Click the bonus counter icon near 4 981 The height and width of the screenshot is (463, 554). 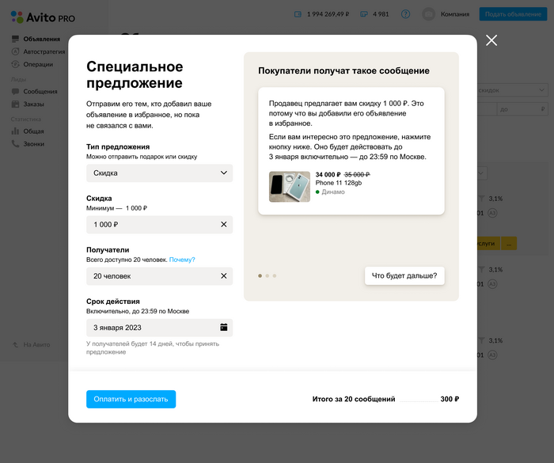363,14
